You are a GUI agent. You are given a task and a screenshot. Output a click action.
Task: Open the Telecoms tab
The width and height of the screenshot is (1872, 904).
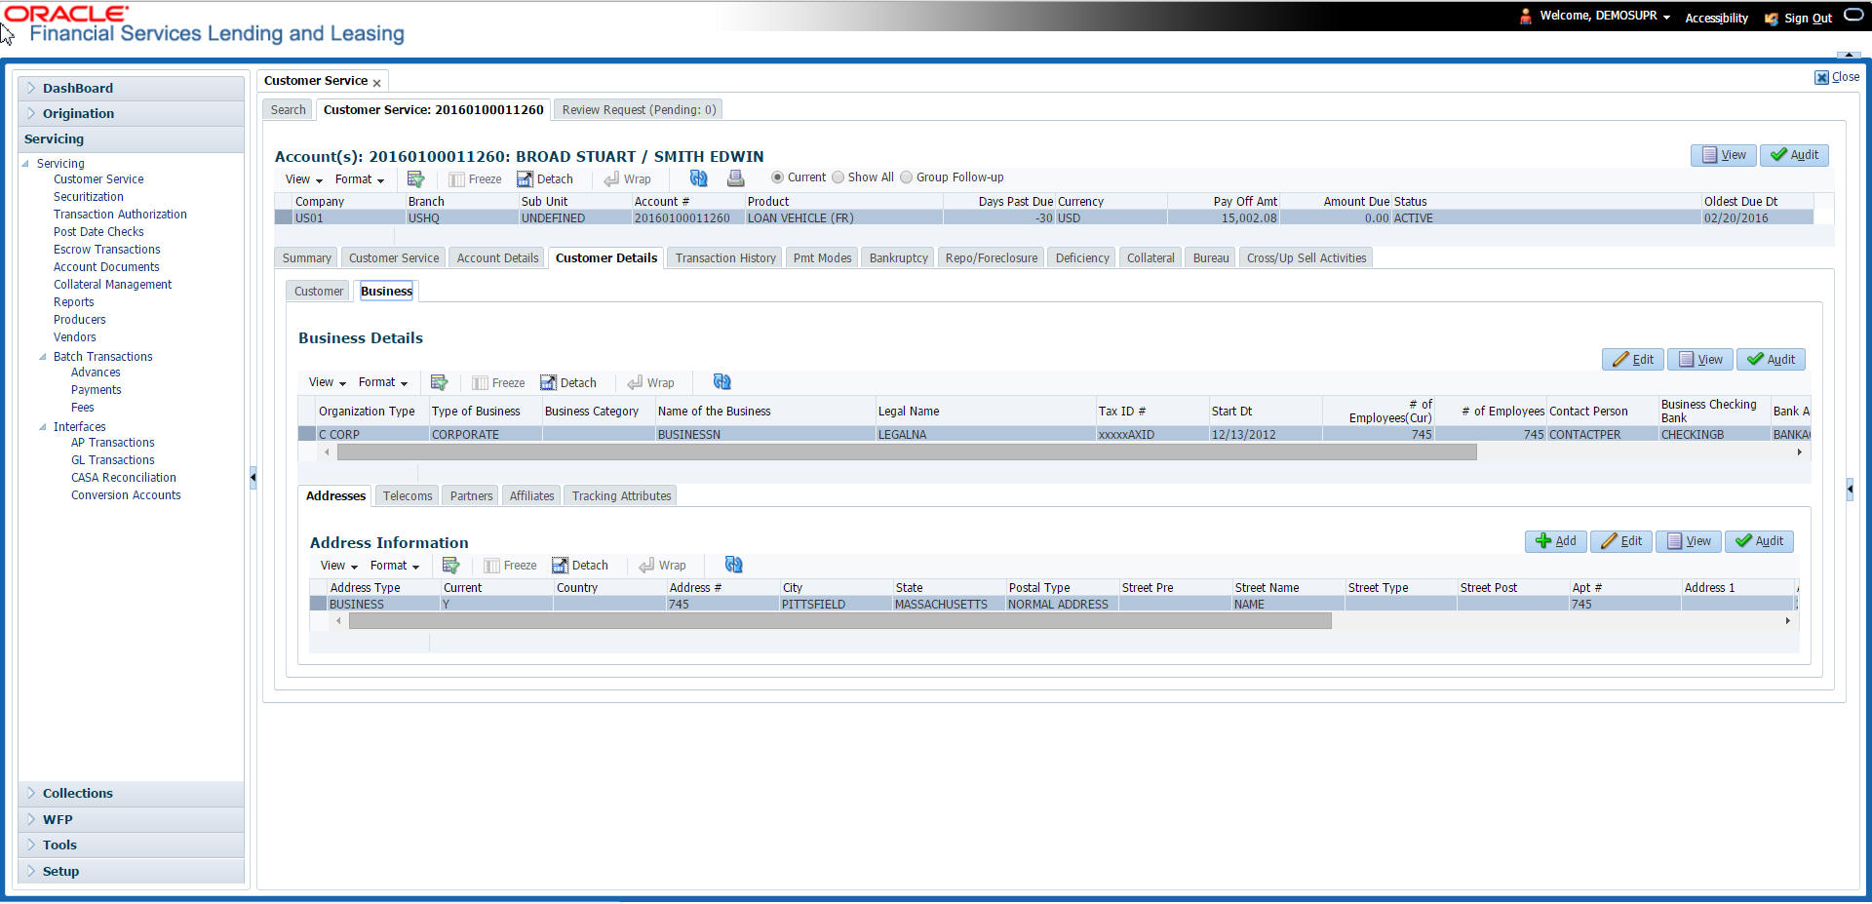(x=408, y=496)
